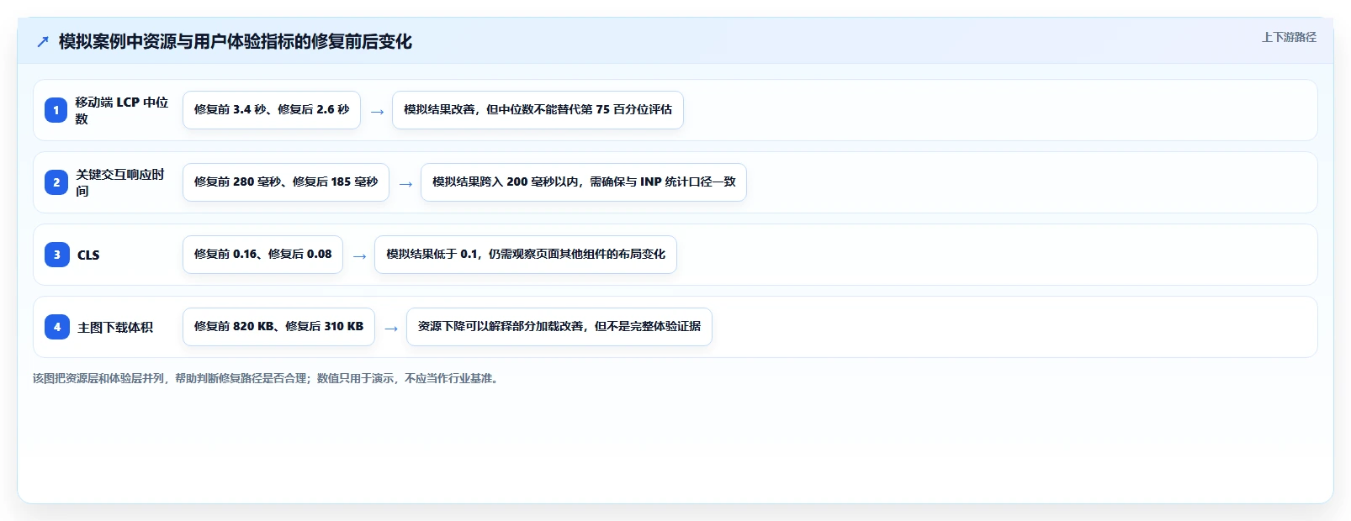
Task: Select the title 模拟案例中资源与用户体验指标的修复前后变化
Action: pos(236,42)
